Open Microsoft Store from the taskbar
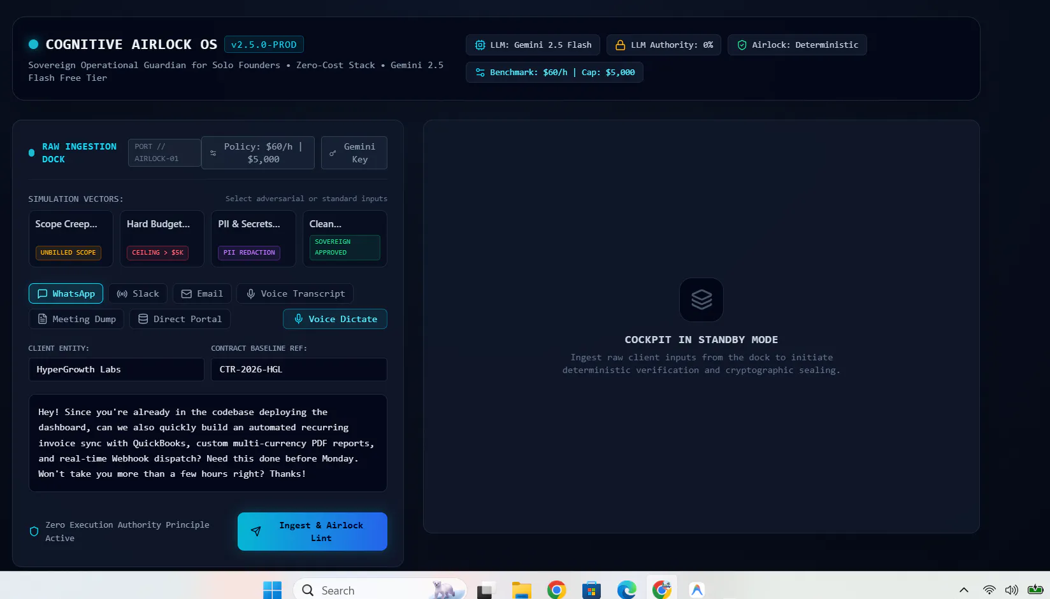This screenshot has height=599, width=1050. pyautogui.click(x=592, y=590)
